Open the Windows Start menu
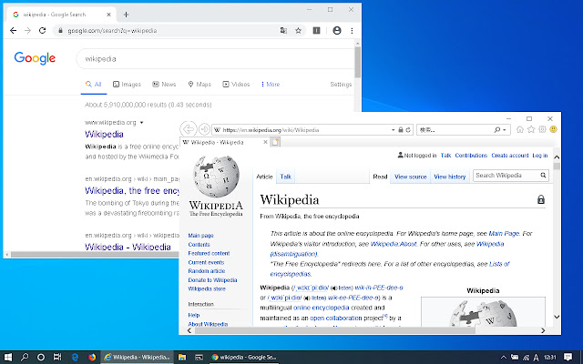583x364 pixels. click(10, 357)
